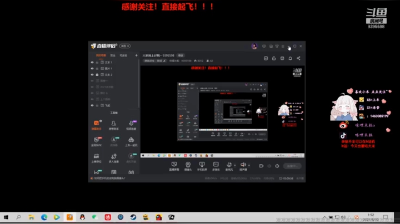Add a new scene with plus button

click(x=136, y=55)
